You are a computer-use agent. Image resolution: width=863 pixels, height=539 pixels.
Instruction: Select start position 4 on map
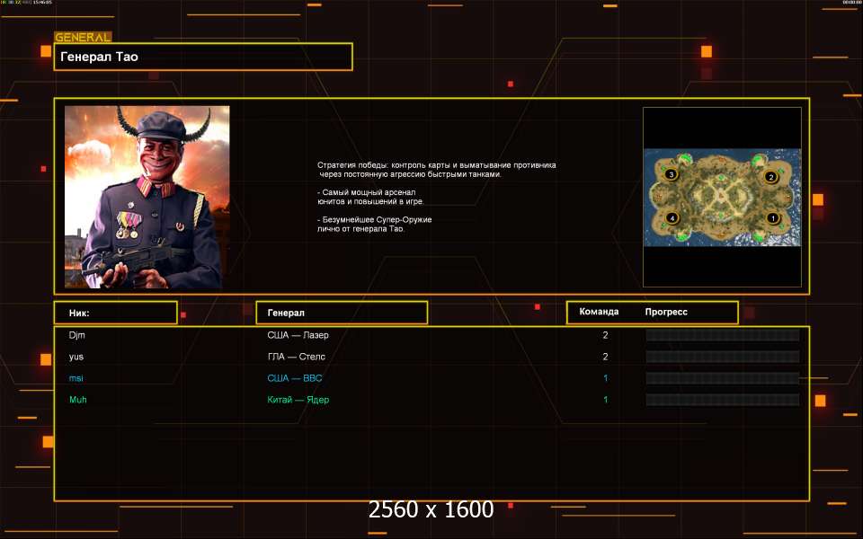point(672,217)
